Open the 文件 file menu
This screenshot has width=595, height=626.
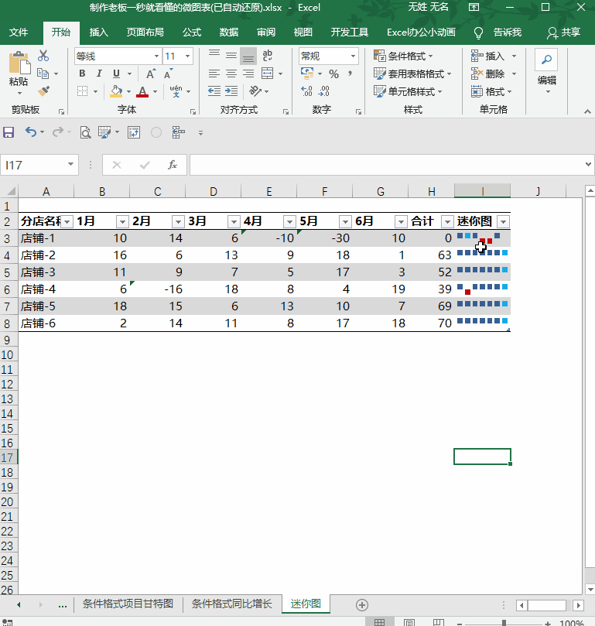[x=19, y=32]
